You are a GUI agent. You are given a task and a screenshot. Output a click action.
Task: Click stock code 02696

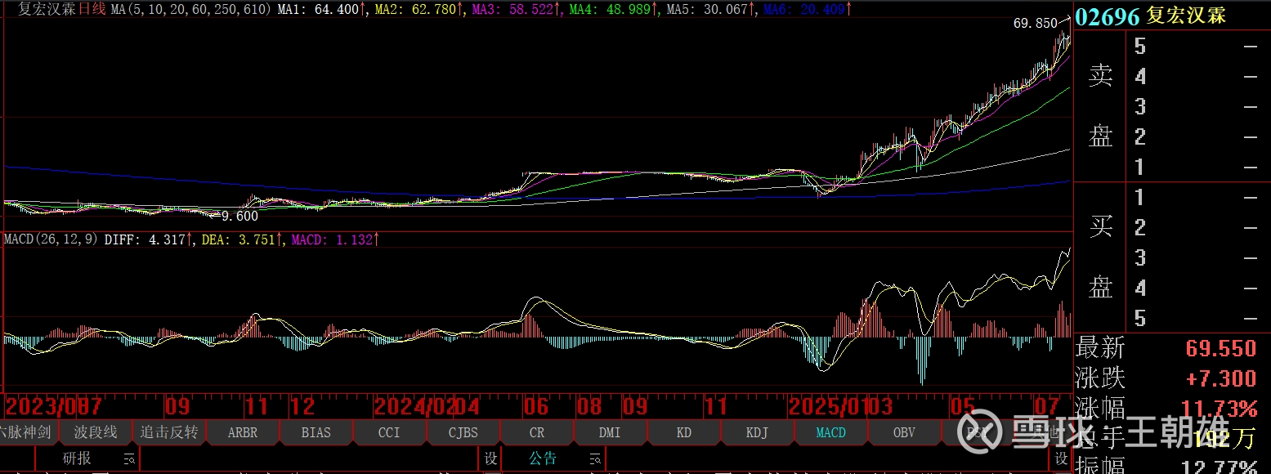click(x=1108, y=17)
